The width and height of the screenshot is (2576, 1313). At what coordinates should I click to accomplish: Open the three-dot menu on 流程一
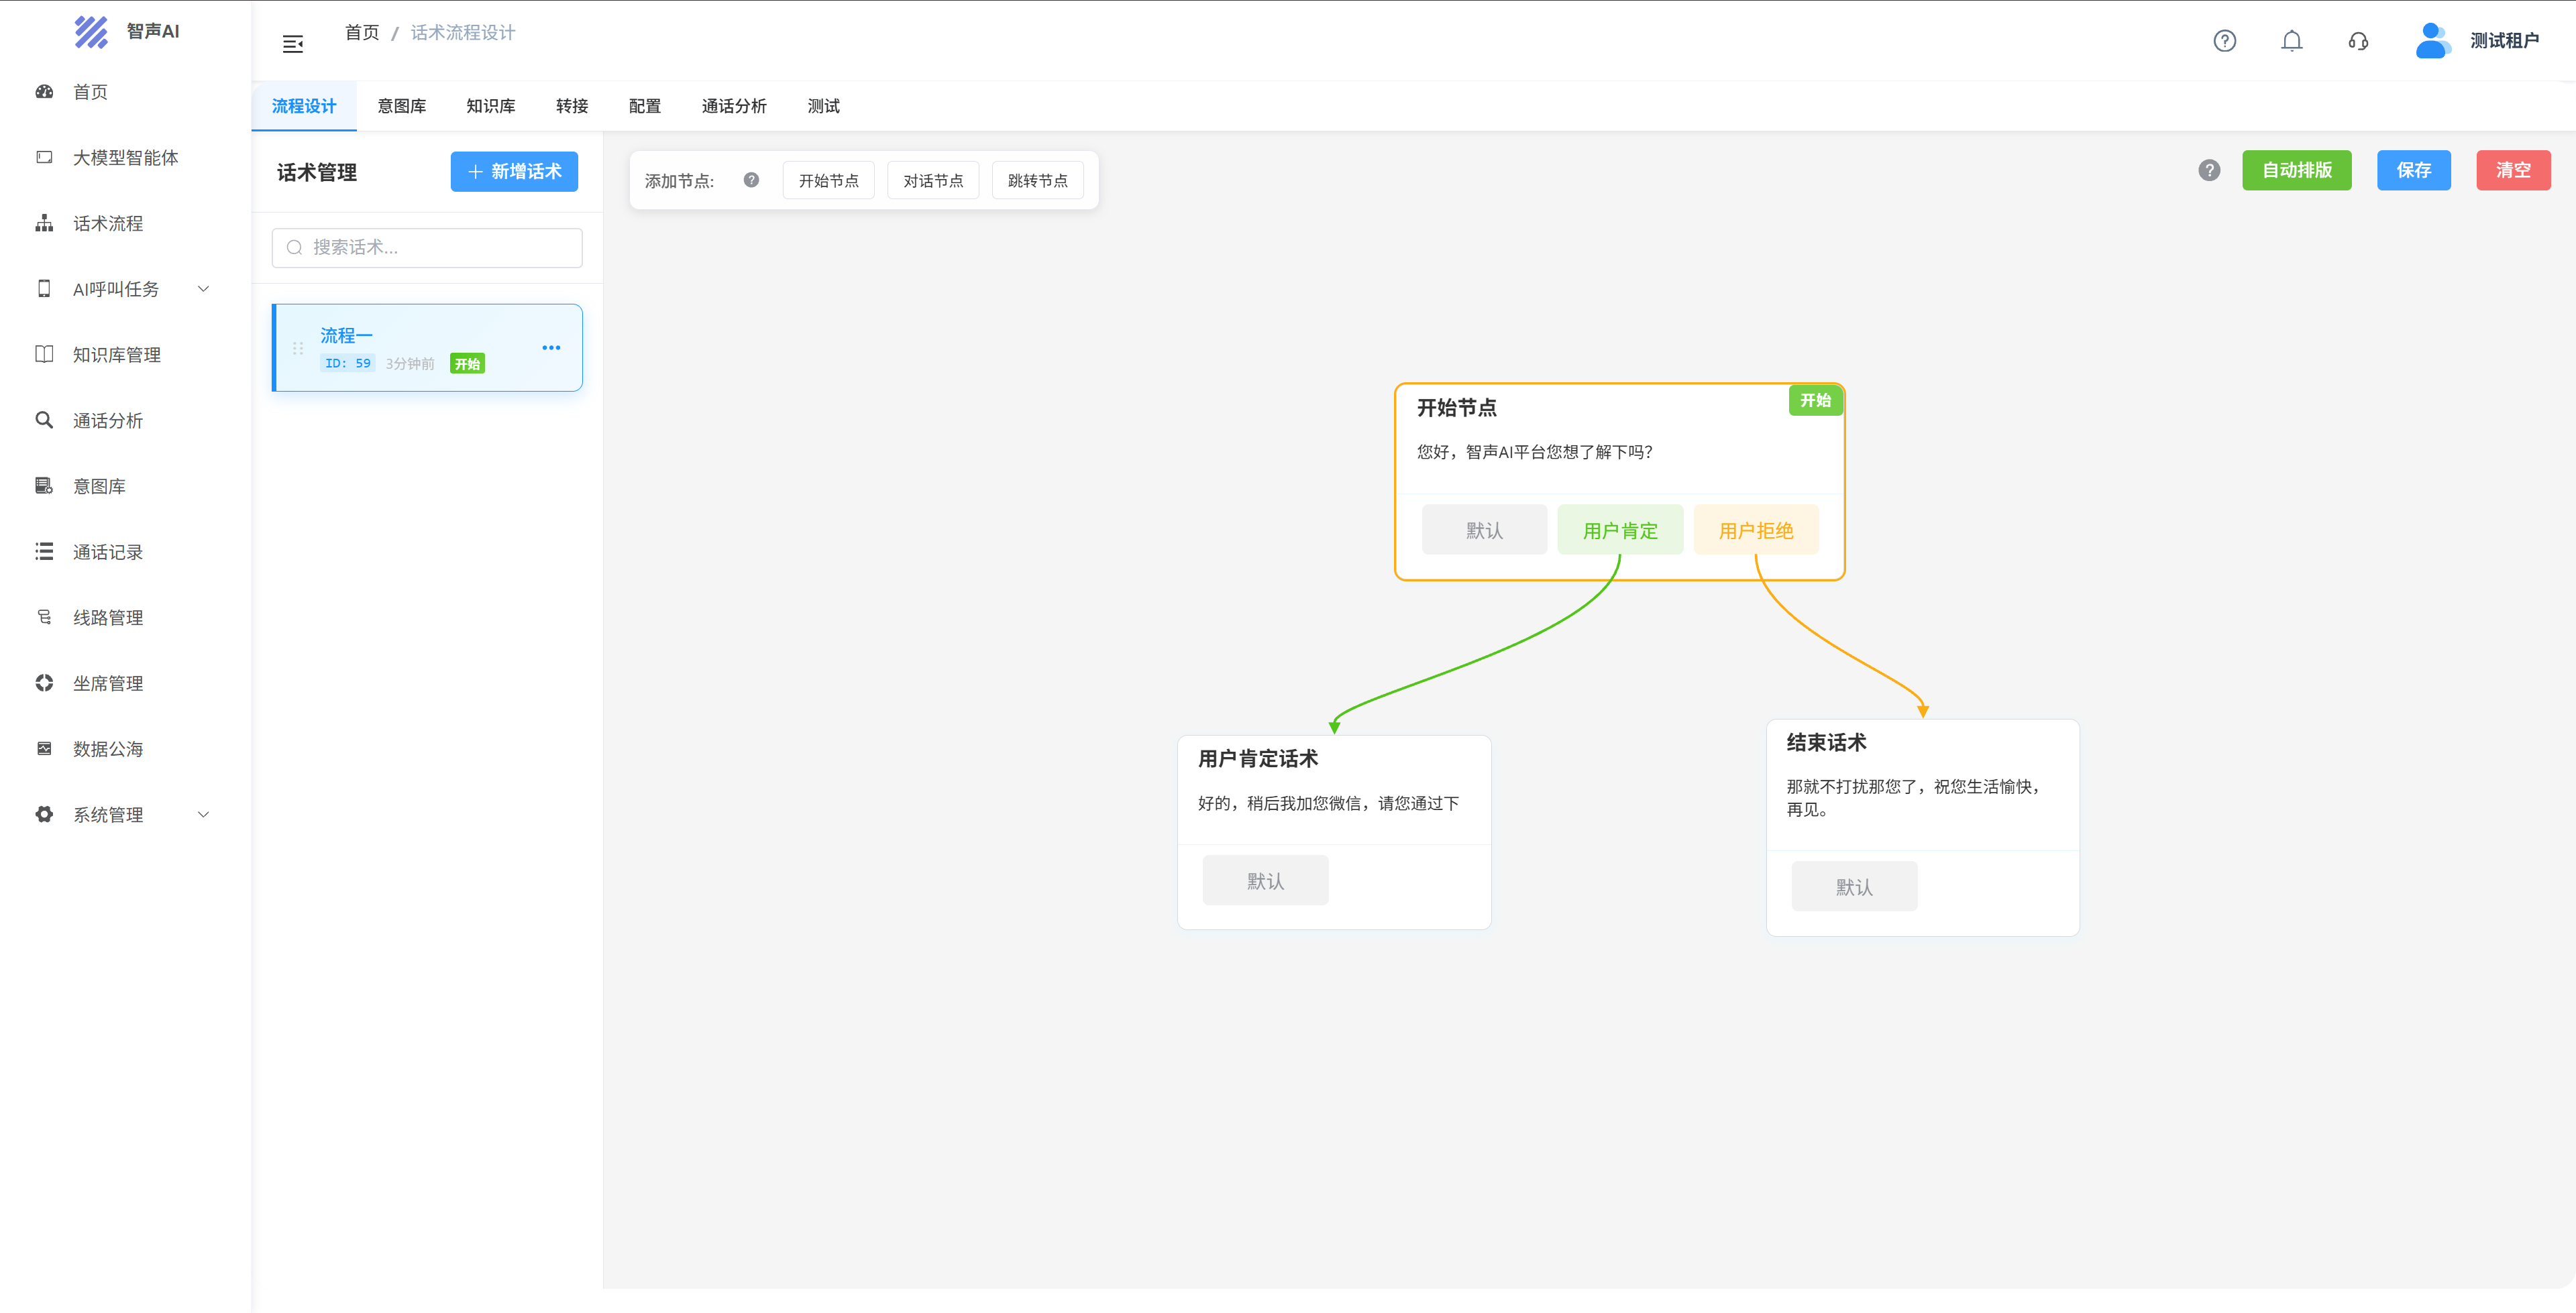tap(551, 348)
